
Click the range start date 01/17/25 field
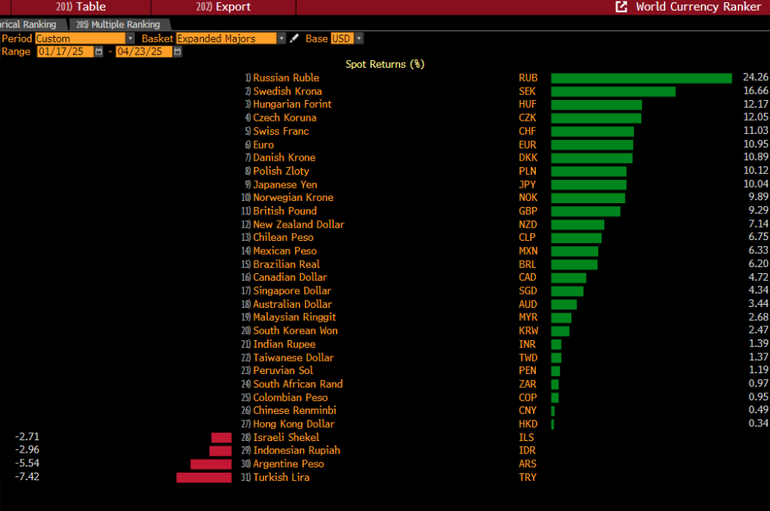[x=65, y=52]
